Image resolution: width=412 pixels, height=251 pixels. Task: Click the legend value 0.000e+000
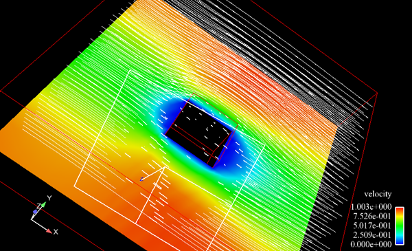point(371,244)
